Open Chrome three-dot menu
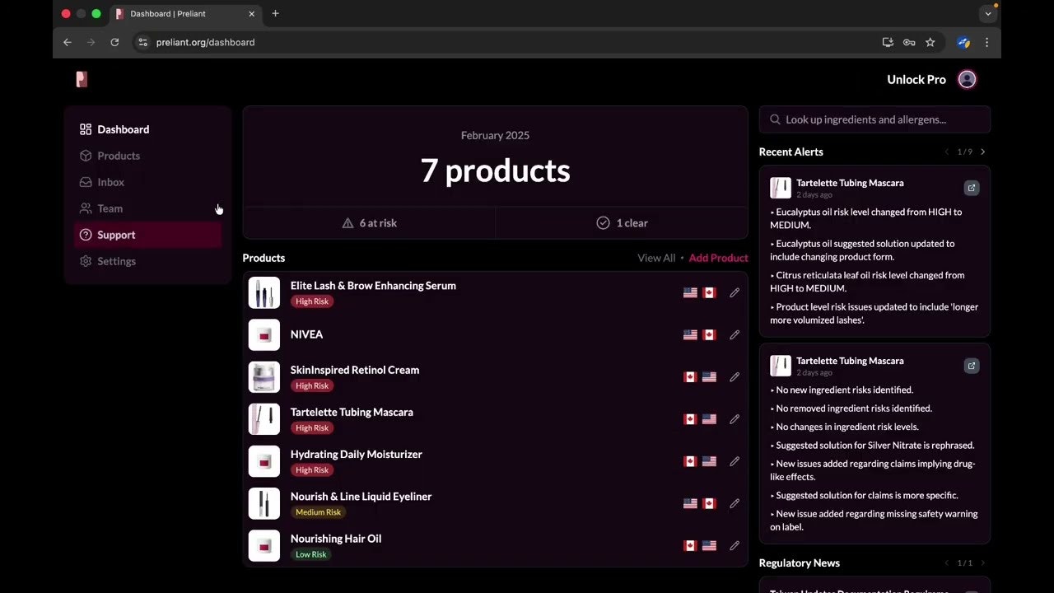1054x593 pixels. [986, 42]
